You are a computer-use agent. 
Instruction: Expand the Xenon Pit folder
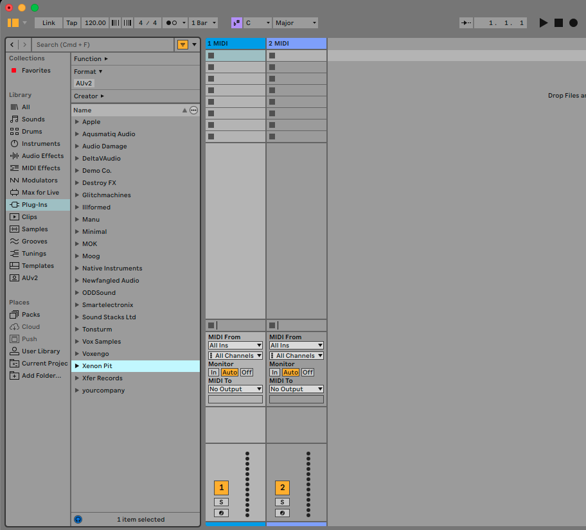pos(77,366)
